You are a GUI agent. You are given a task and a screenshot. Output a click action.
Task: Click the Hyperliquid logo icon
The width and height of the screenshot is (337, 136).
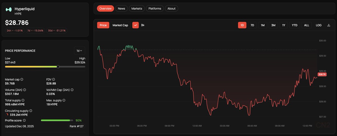pyautogui.click(x=9, y=9)
